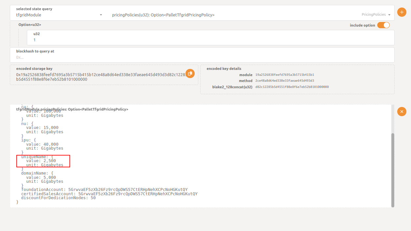Expand the arrow next to the PricingPolicies label
The image size is (411, 231).
tap(389, 15)
